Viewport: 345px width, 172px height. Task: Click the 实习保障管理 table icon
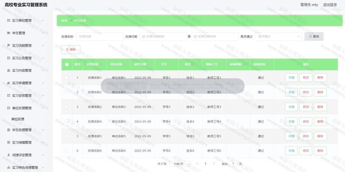8,142
